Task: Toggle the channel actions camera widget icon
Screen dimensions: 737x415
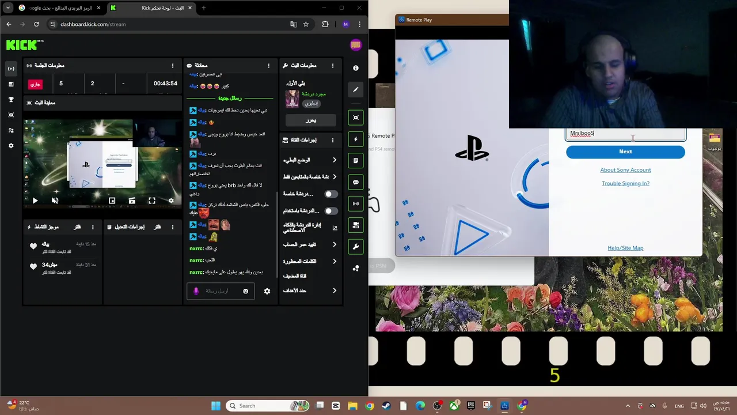Action: [x=356, y=225]
